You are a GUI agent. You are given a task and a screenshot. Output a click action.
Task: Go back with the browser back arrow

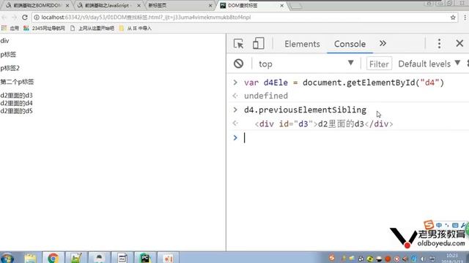tap(4, 18)
